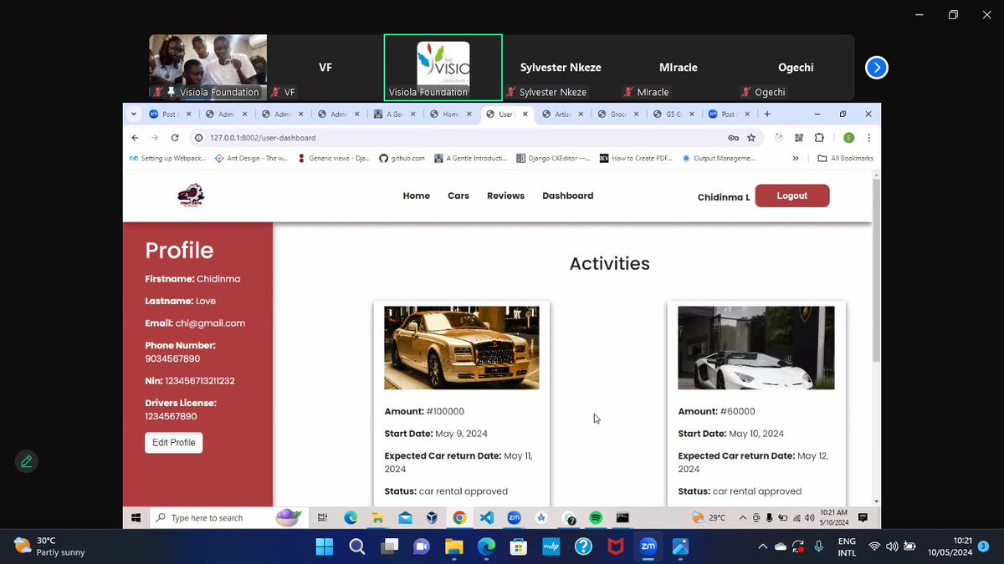
Task: Open Windows 11 taskbar search magnifier
Action: point(356,547)
